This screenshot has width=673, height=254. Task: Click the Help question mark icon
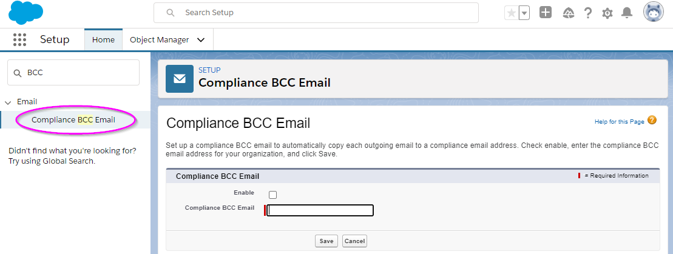tap(588, 13)
